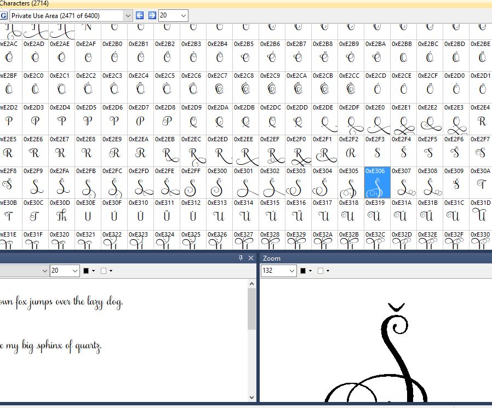Select glyph cell 0xE2FC
The height and width of the screenshot is (408, 492).
114,182
